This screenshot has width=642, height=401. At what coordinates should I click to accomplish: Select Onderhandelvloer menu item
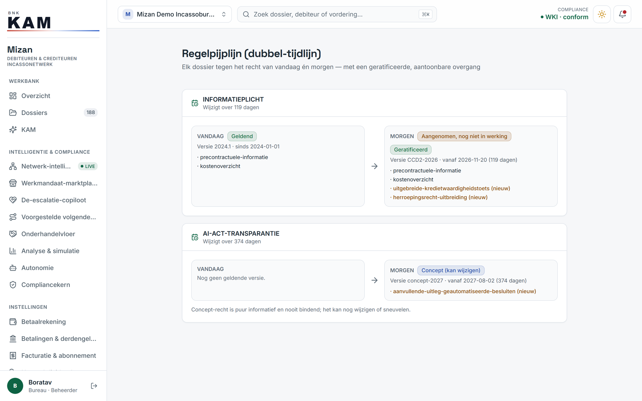pyautogui.click(x=53, y=234)
